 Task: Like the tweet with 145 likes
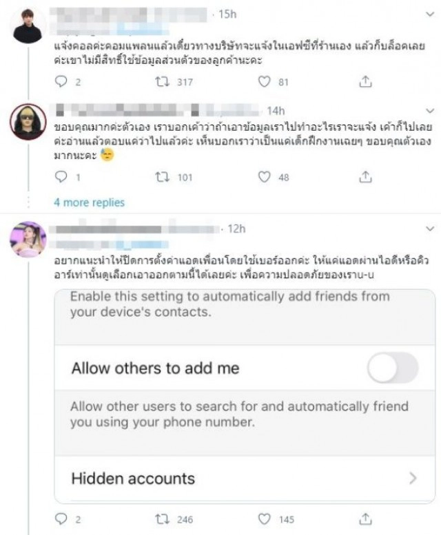(x=265, y=518)
